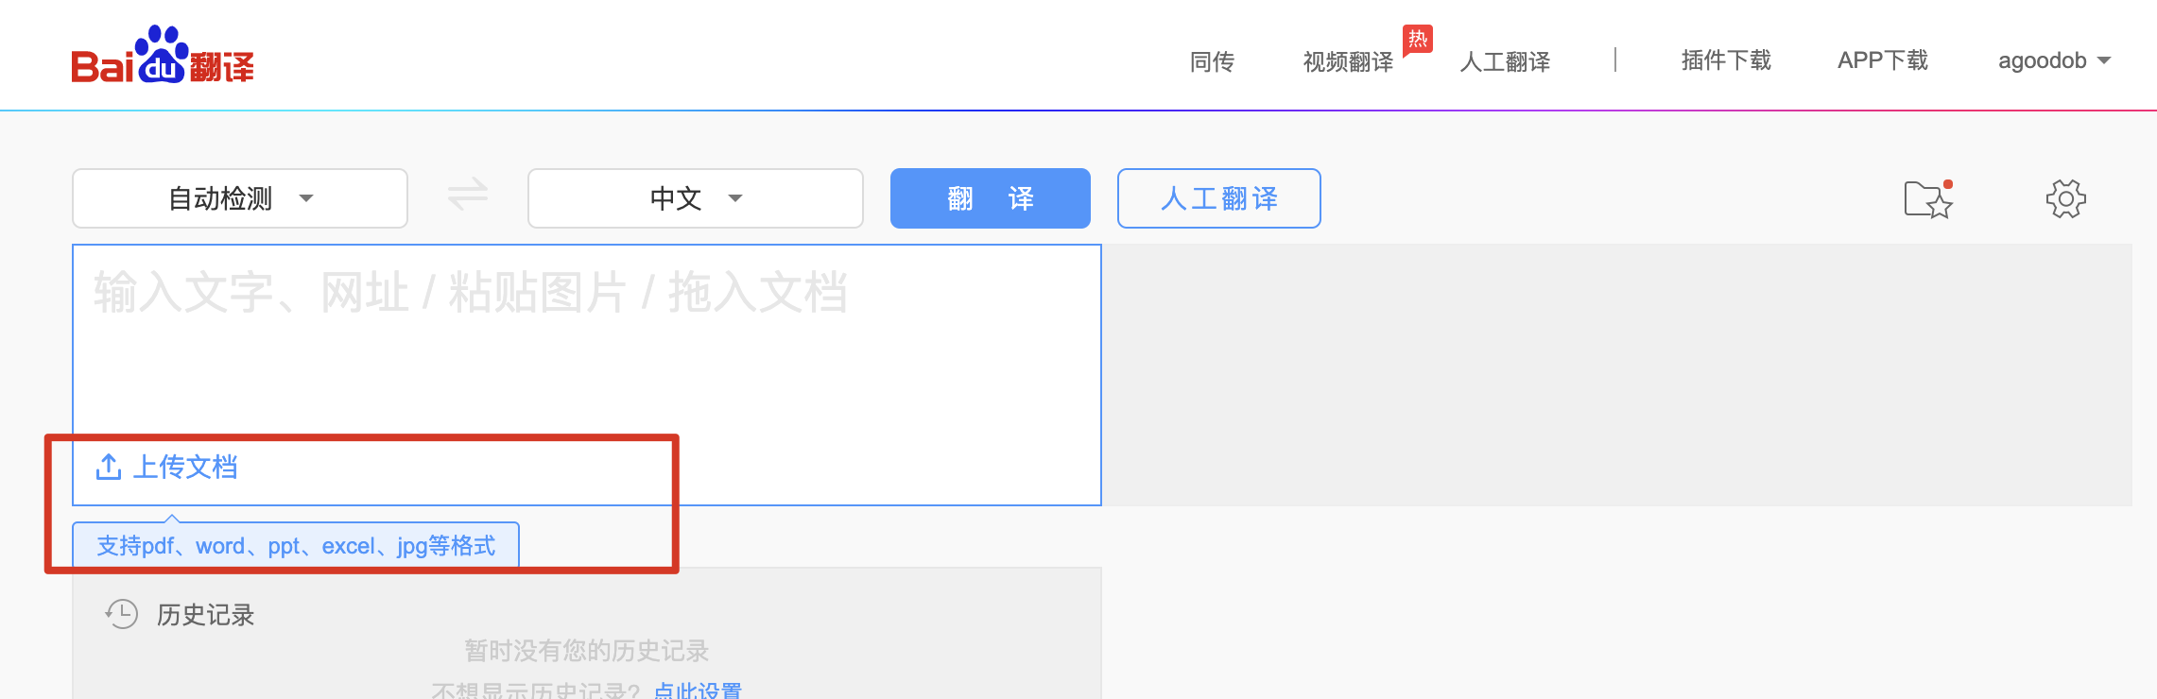Click the Baidu Translate logo
The height and width of the screenshot is (699, 2157).
[163, 57]
